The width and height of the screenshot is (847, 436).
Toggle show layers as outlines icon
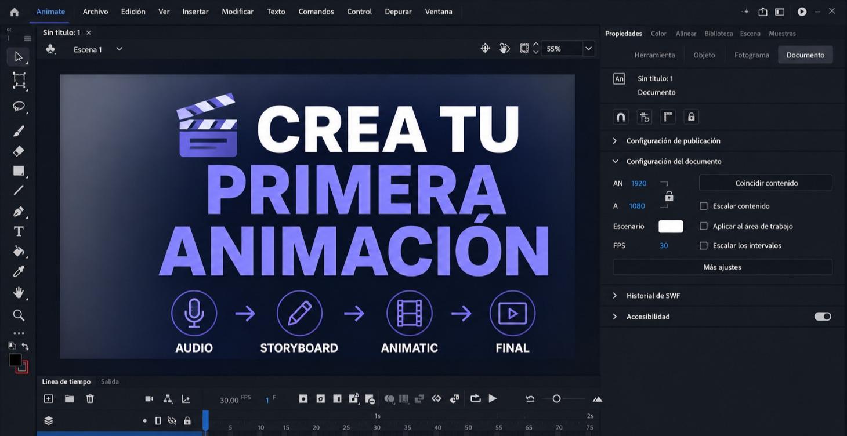coord(158,421)
